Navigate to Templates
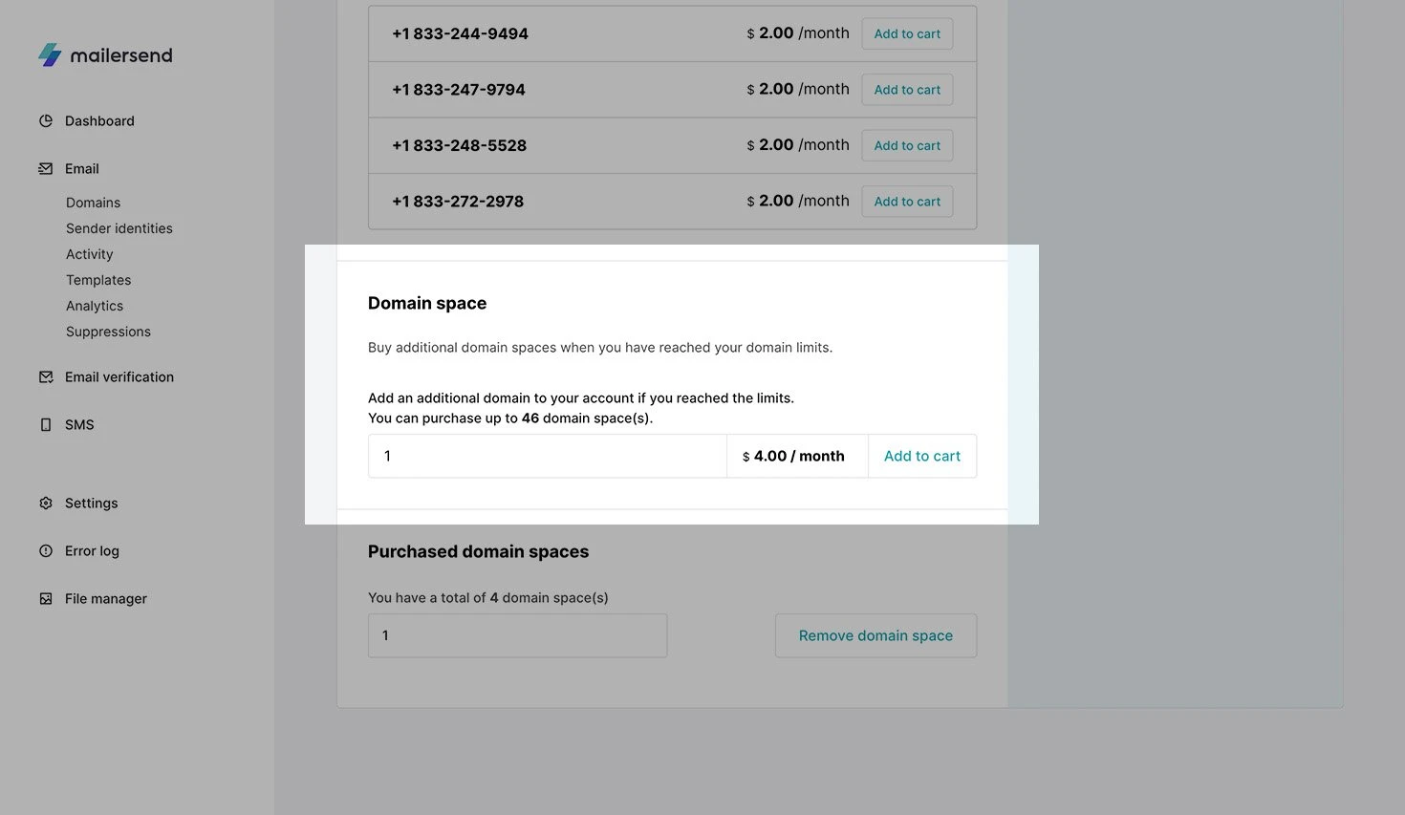 [x=98, y=280]
